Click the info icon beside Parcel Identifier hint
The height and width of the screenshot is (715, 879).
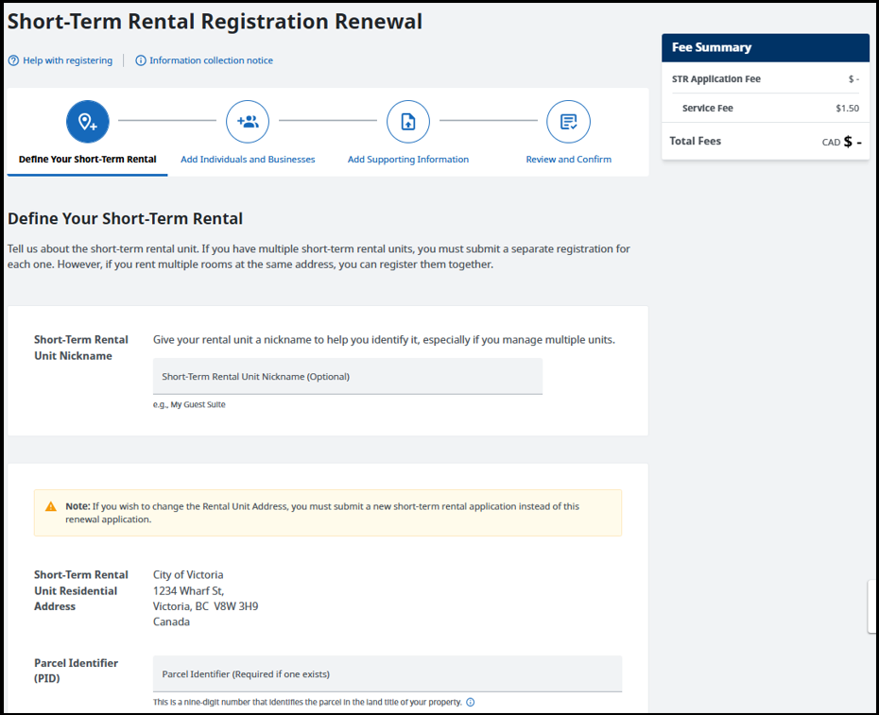(471, 702)
